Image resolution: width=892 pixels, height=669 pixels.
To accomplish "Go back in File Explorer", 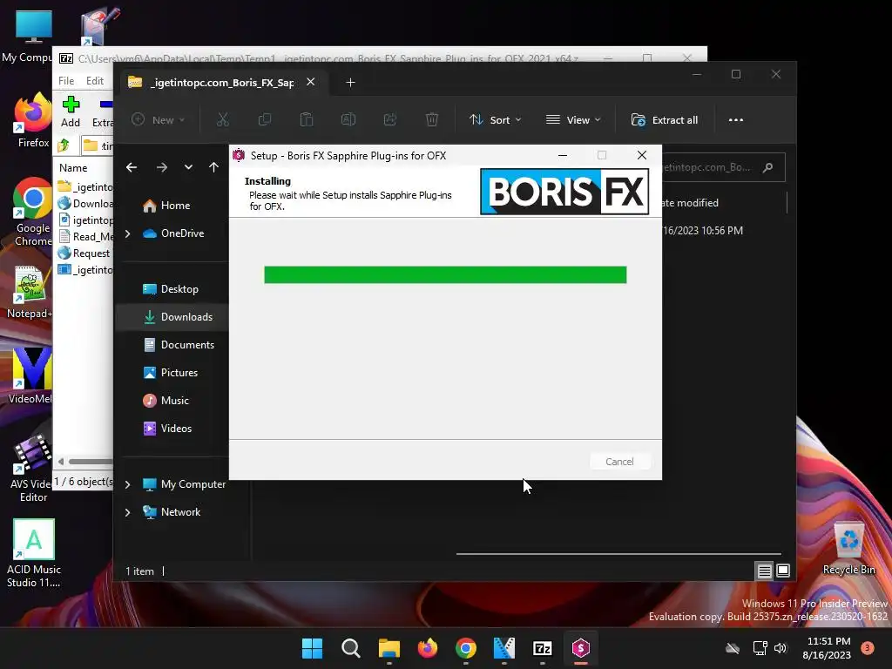I will coord(132,167).
